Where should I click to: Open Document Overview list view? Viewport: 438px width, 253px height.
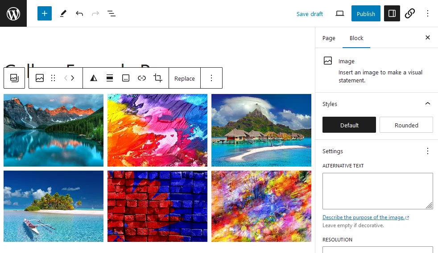coord(112,13)
